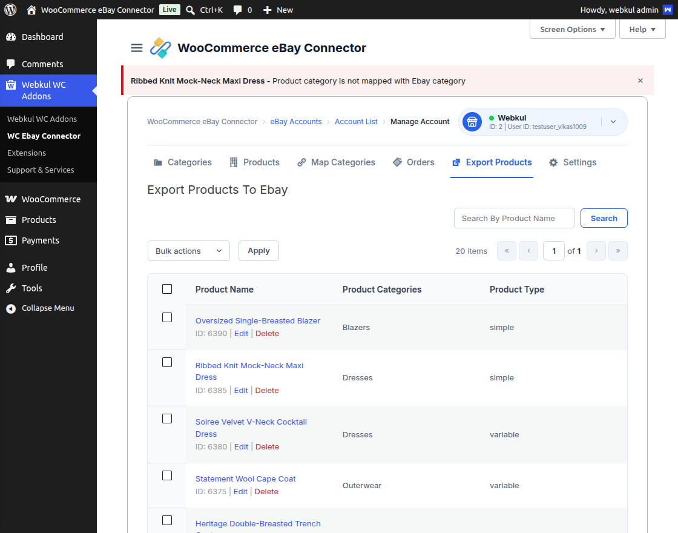Click the Map Categories link icon
Image resolution: width=678 pixels, height=533 pixels.
click(x=302, y=162)
